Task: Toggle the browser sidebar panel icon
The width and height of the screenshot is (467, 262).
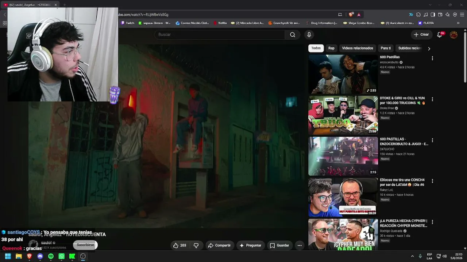Action: 433,15
